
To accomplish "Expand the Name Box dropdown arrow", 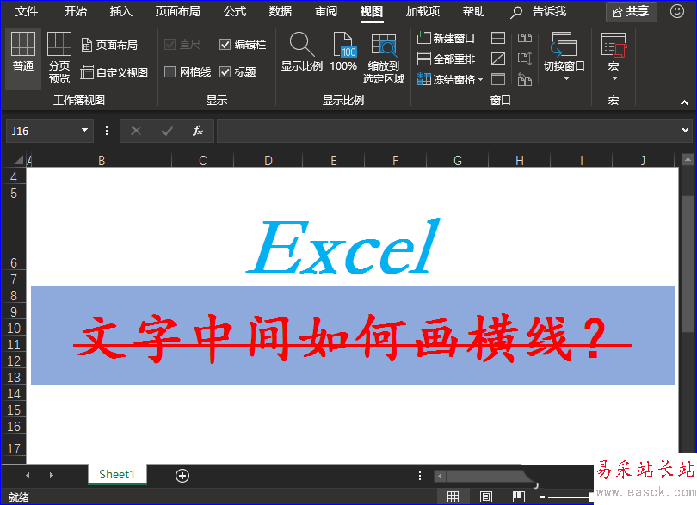I will click(x=84, y=131).
